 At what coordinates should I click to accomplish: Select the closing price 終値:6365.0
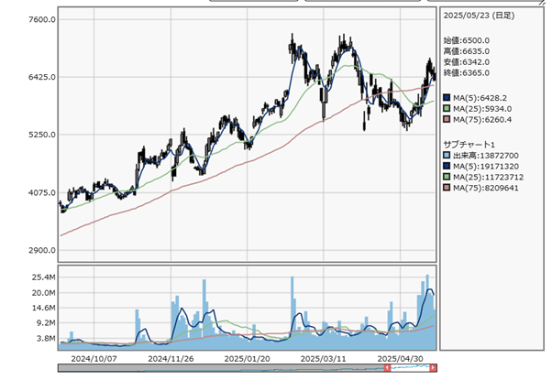tap(467, 72)
